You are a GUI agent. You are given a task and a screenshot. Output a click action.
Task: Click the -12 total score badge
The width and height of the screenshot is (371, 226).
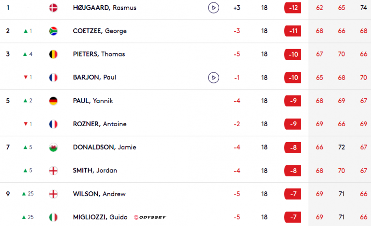click(x=292, y=8)
